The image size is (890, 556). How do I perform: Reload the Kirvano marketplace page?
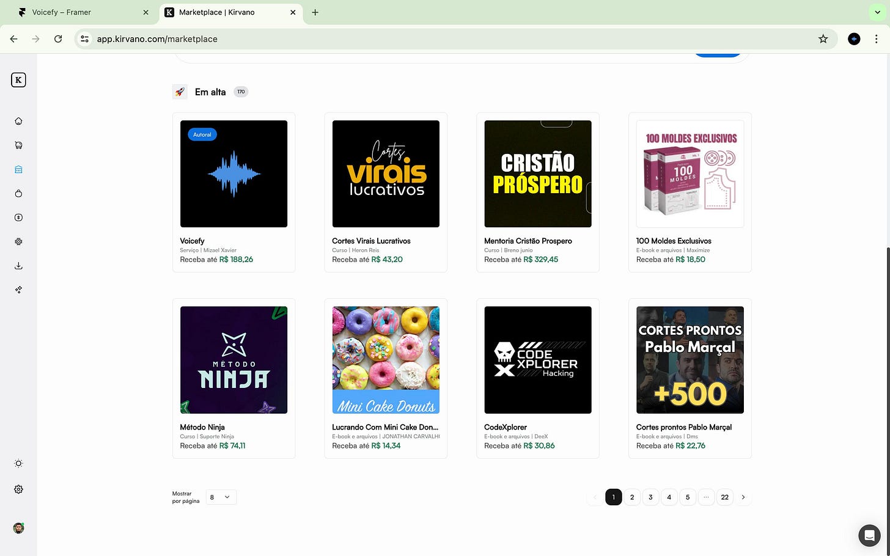tap(58, 38)
